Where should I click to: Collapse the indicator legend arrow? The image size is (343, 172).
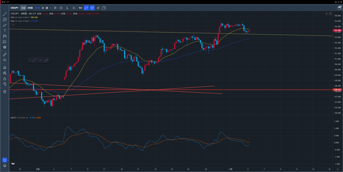click(x=13, y=25)
